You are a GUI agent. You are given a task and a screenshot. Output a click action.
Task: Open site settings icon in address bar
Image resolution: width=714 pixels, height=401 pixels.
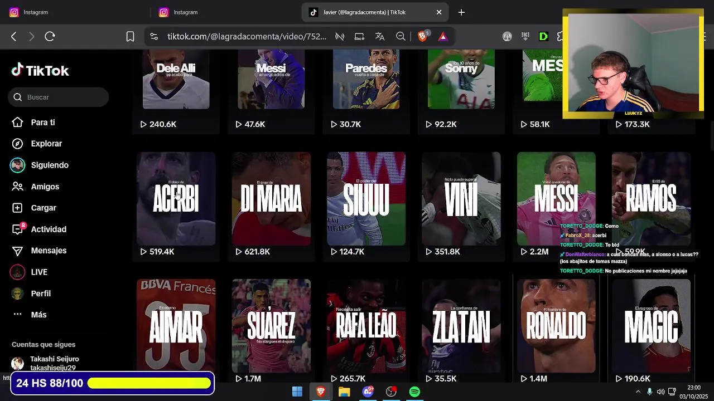[154, 36]
